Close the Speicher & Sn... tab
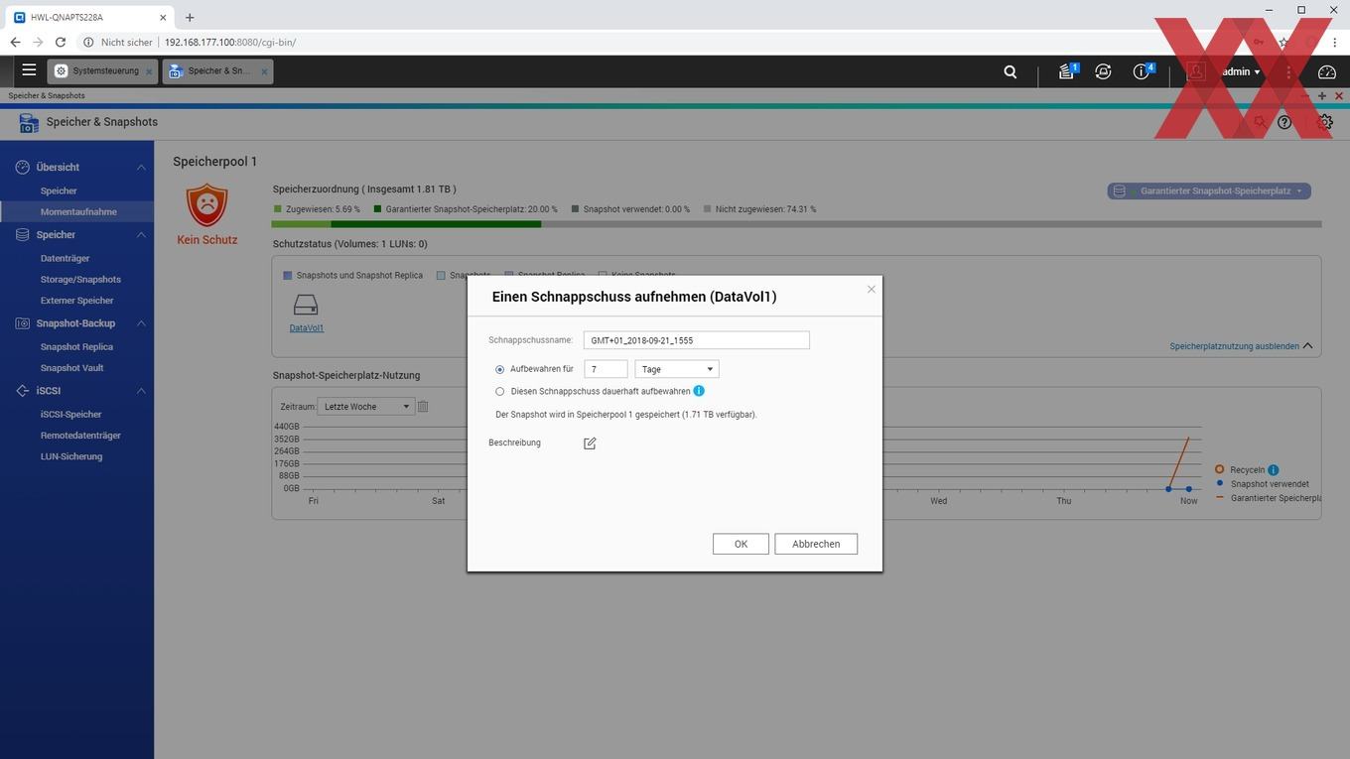 click(x=264, y=71)
